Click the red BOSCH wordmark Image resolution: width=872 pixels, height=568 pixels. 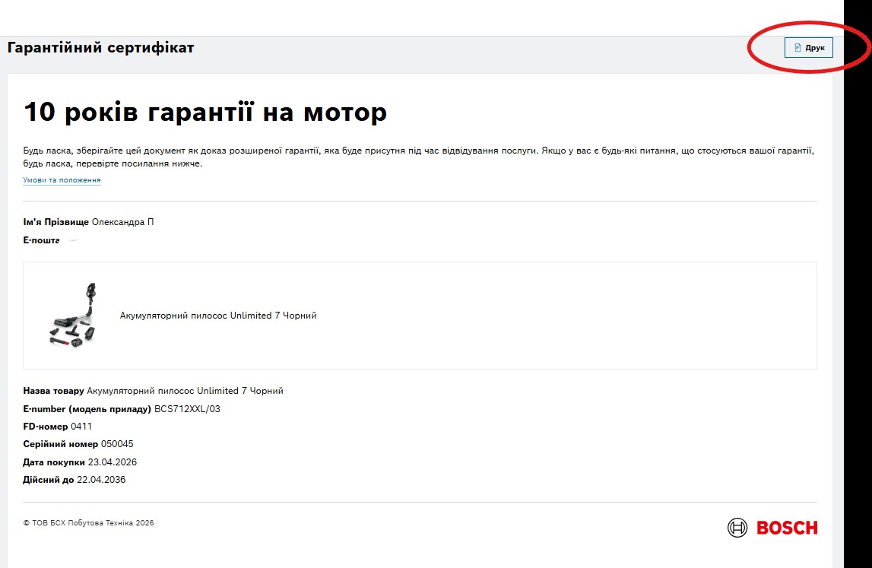787,528
